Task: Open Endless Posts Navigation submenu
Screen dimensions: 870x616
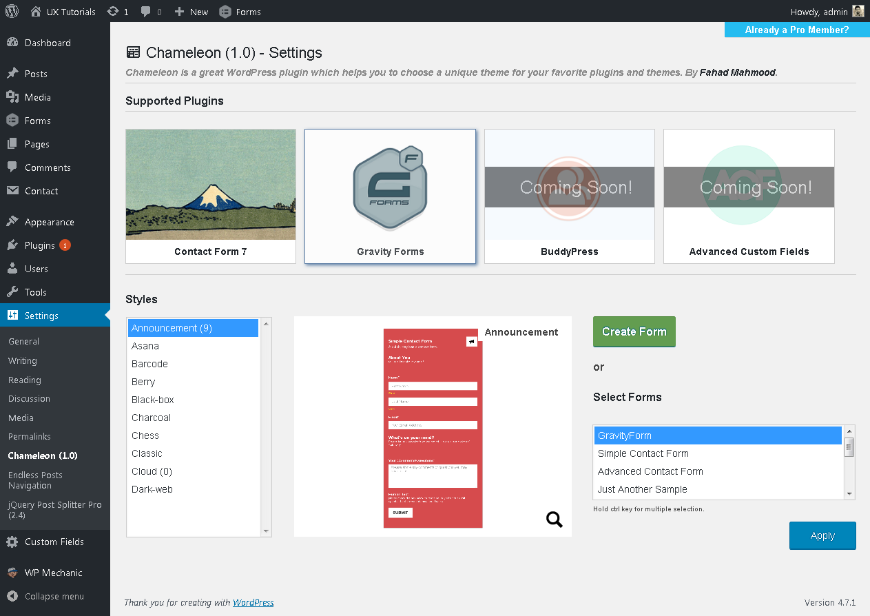Action: coord(35,480)
